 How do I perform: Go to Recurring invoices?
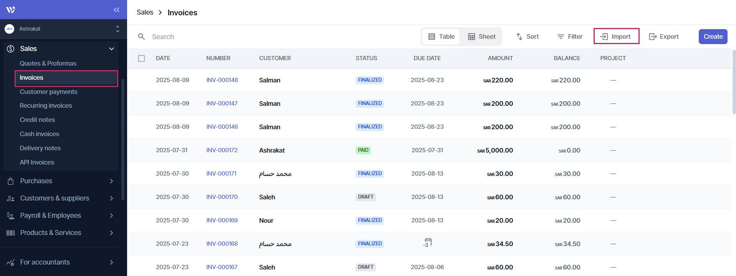click(x=46, y=105)
